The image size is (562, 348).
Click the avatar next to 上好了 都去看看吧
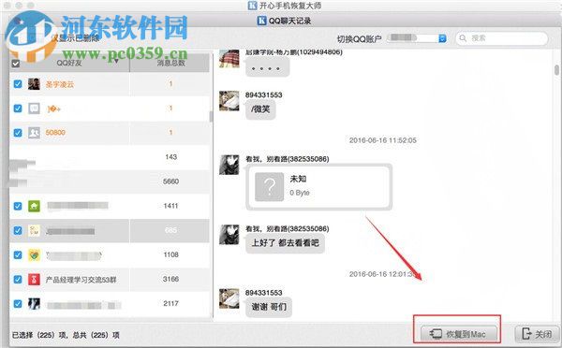pos(229,235)
